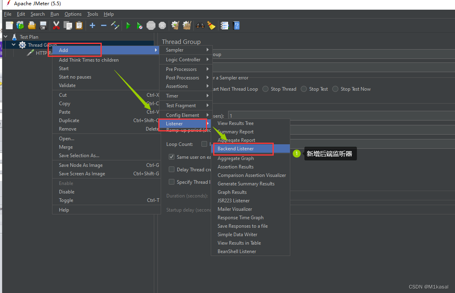Open the File menu
The width and height of the screenshot is (455, 293).
pos(8,14)
